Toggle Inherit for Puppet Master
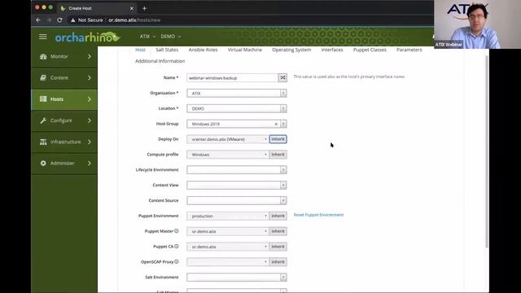This screenshot has width=521, height=293. 278,231
